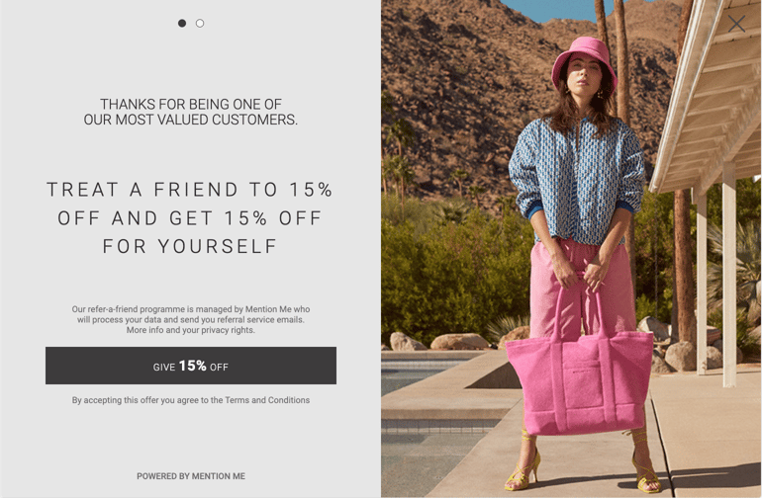The width and height of the screenshot is (762, 498).
Task: Click the most valued customers thank-you text
Action: [x=190, y=112]
